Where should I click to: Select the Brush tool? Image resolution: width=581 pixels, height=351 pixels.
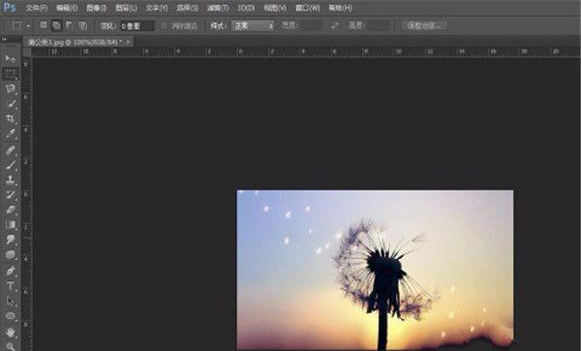pyautogui.click(x=10, y=165)
